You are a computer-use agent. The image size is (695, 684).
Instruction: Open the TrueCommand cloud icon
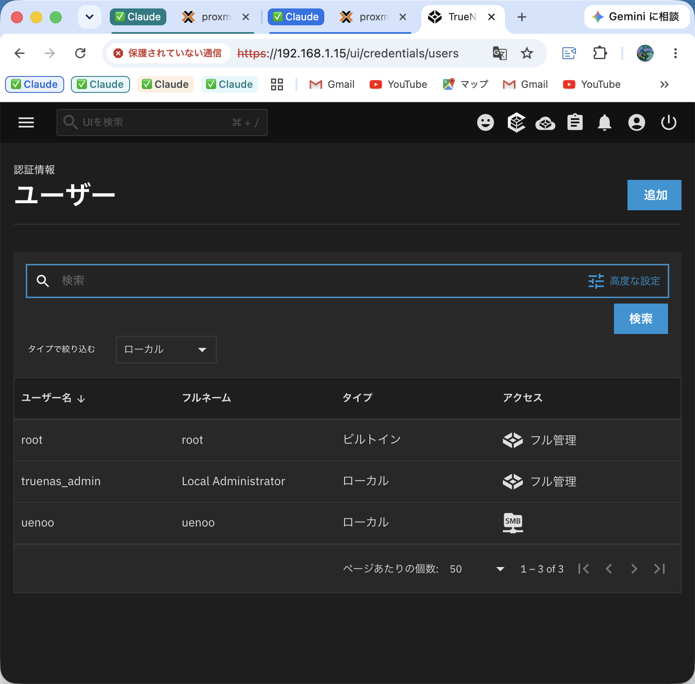tap(545, 123)
